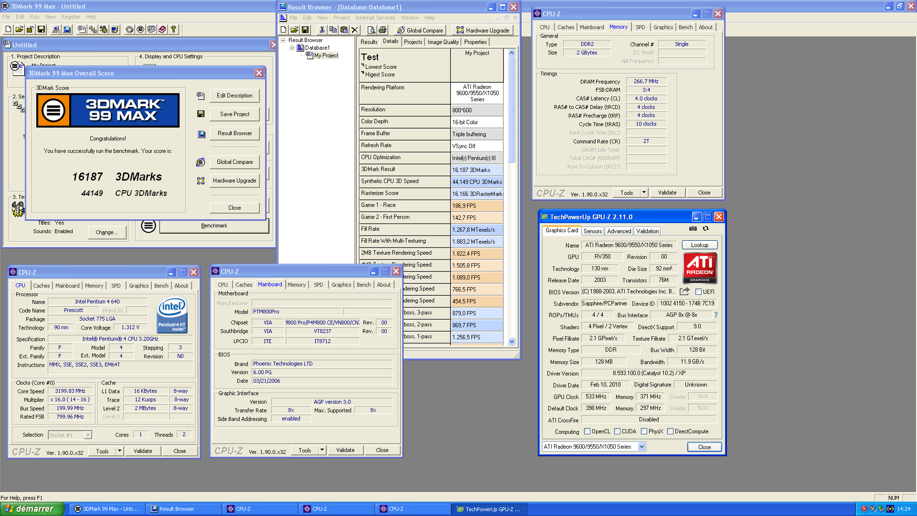The height and width of the screenshot is (516, 917).
Task: Click the Hardware Upgrade button in Result Browser toolbar
Action: [x=482, y=30]
